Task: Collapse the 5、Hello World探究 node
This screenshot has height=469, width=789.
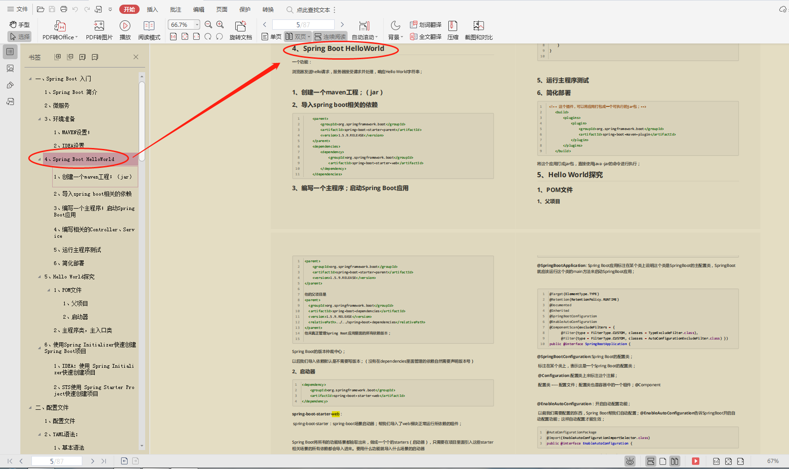Action: click(40, 277)
